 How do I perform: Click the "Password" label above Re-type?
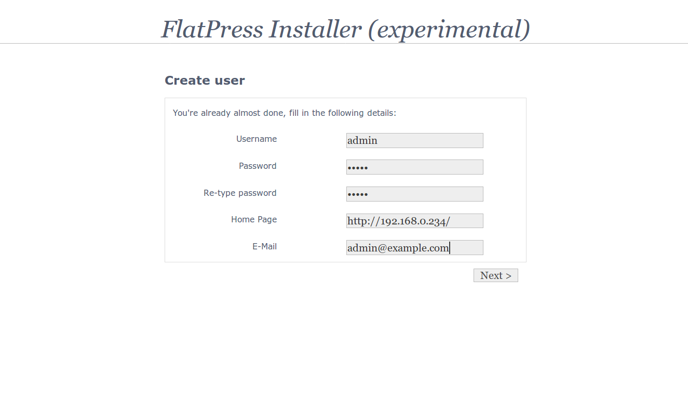click(x=258, y=166)
